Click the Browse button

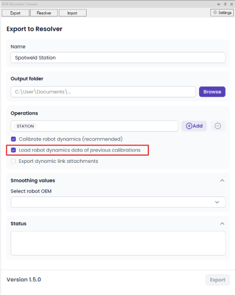pyautogui.click(x=212, y=91)
